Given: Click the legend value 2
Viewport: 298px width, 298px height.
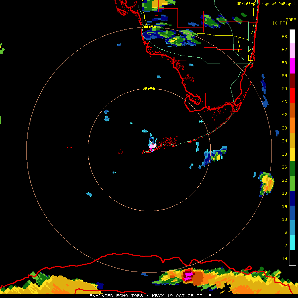Looking at the screenshot, I should point(286,245).
